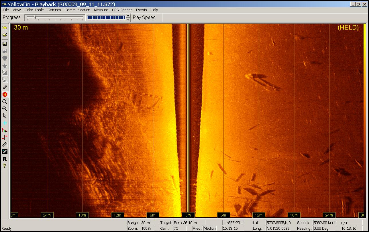This screenshot has height=232, width=369.
Task: Click the zoom out magnifier icon
Action: click(5, 109)
